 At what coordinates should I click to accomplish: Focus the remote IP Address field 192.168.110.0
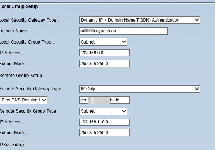104,122
